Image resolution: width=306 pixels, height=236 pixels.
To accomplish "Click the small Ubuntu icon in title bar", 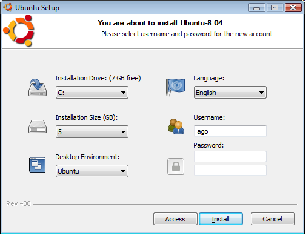I will pos(8,8).
